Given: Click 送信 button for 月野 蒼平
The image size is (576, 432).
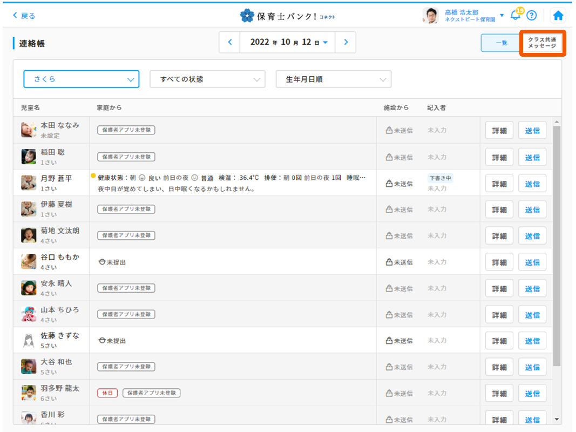Looking at the screenshot, I should [532, 184].
